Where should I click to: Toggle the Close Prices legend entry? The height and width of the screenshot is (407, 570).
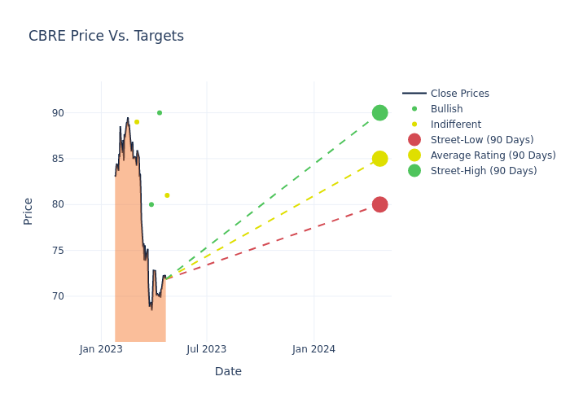click(459, 94)
